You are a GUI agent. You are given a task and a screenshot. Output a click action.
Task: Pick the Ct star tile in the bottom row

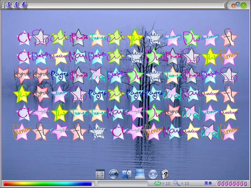pos(118,132)
